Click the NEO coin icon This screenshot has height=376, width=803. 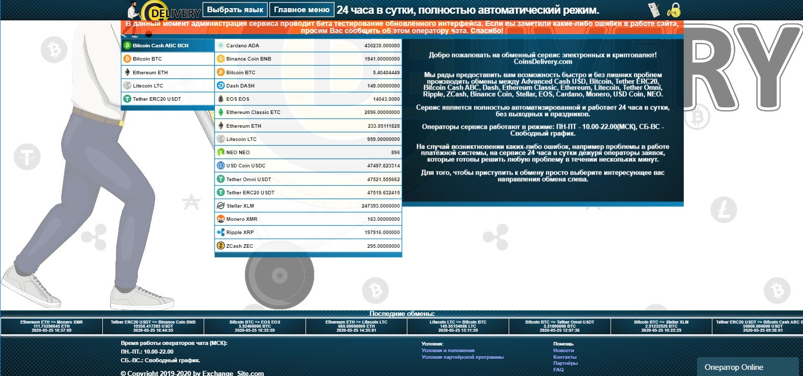(x=220, y=152)
